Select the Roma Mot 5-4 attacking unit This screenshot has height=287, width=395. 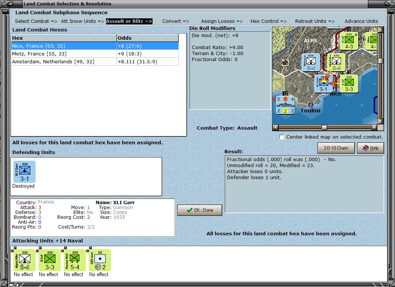[x=75, y=260]
